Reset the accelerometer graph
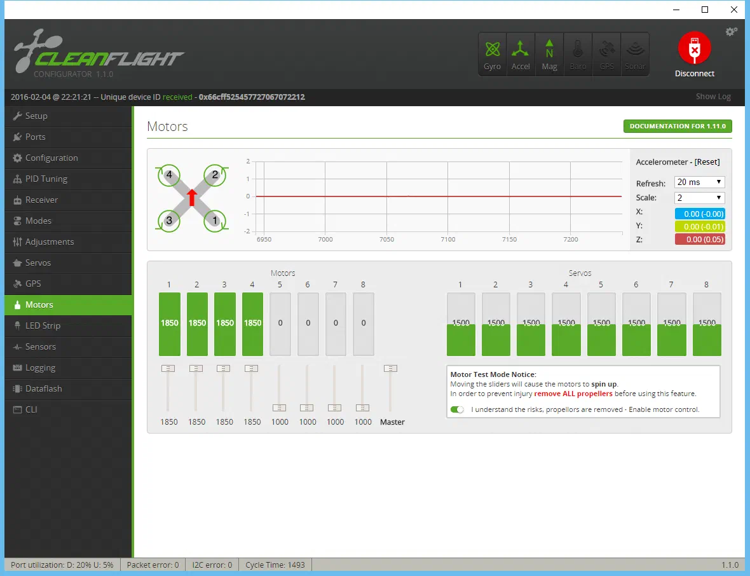Screen dimensions: 750x576 point(707,161)
